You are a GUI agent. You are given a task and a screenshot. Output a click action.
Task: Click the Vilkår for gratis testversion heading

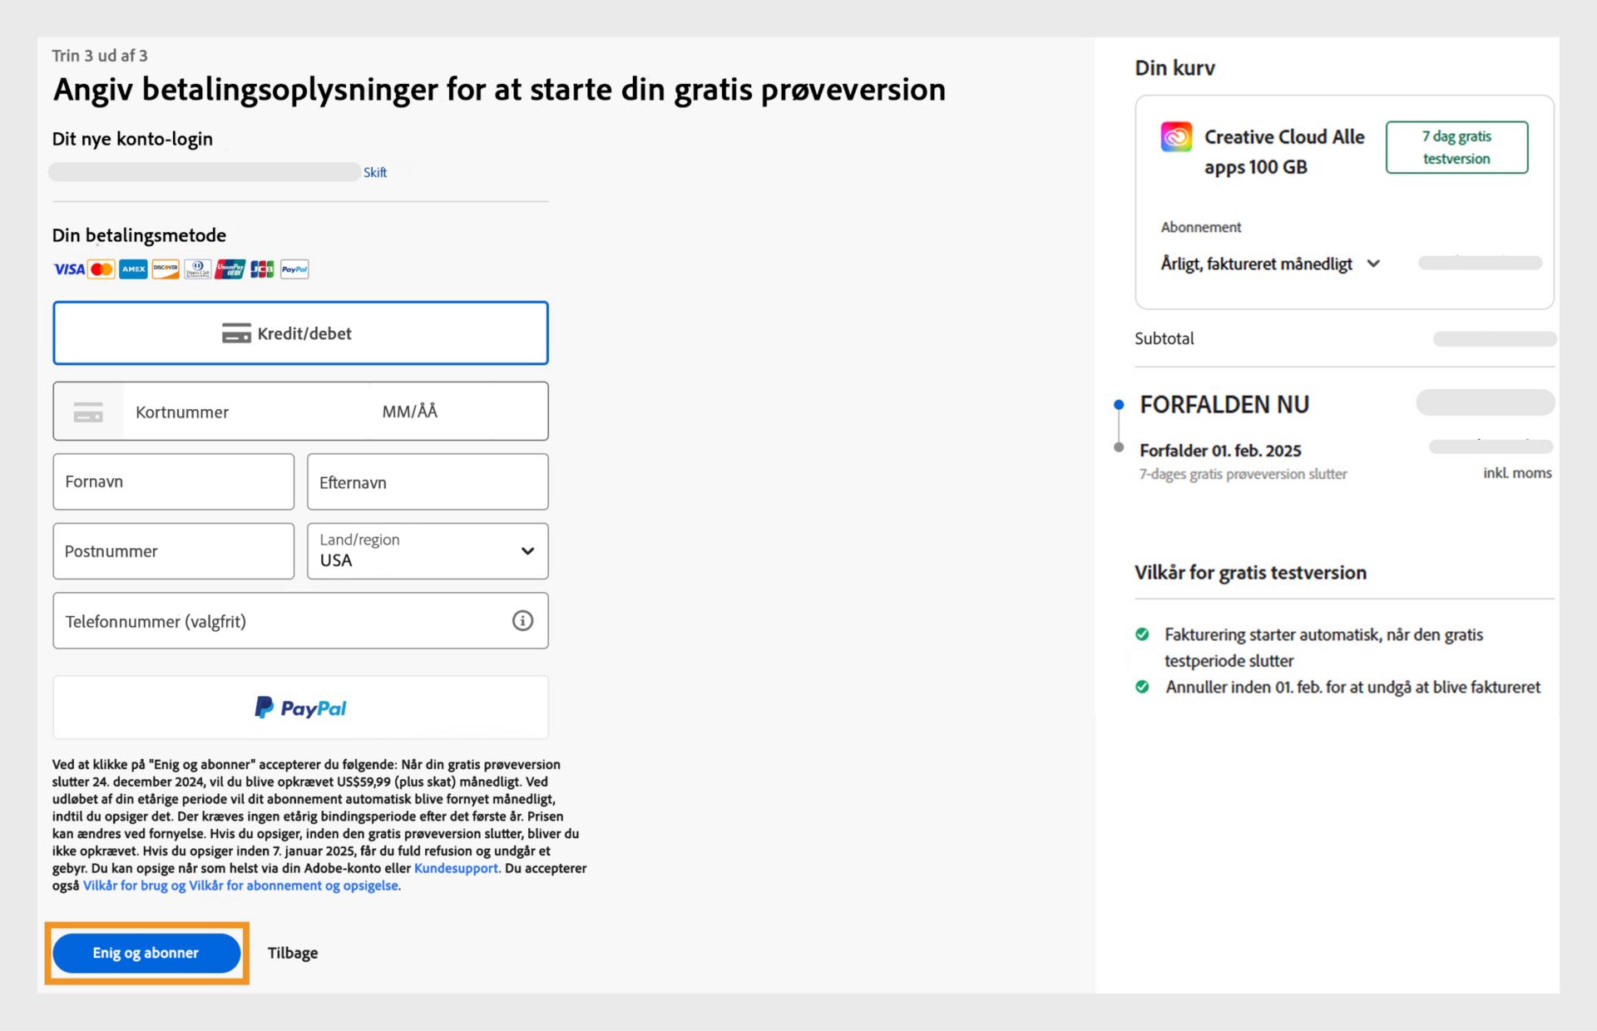(x=1250, y=573)
